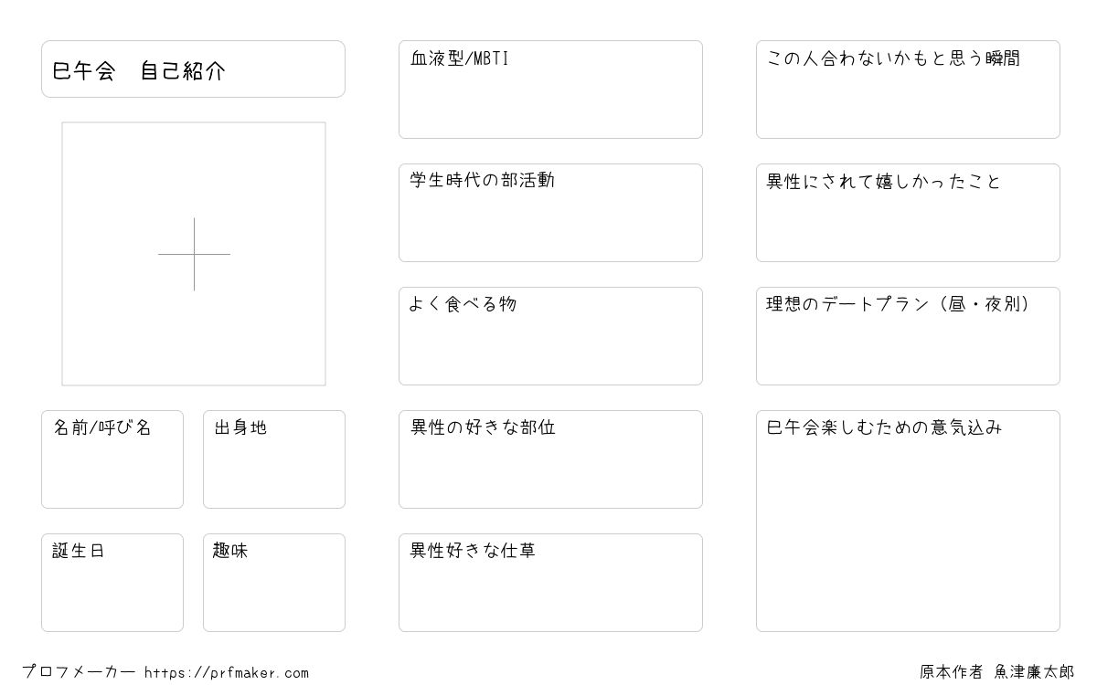Select the よく食べる物 field
1097x685 pixels.
coord(550,336)
